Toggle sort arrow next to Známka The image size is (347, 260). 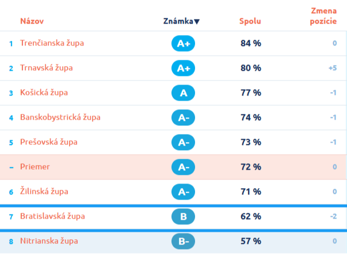[x=197, y=21]
